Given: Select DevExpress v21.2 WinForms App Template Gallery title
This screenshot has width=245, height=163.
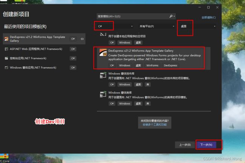Looking at the screenshot, I should 141,51.
